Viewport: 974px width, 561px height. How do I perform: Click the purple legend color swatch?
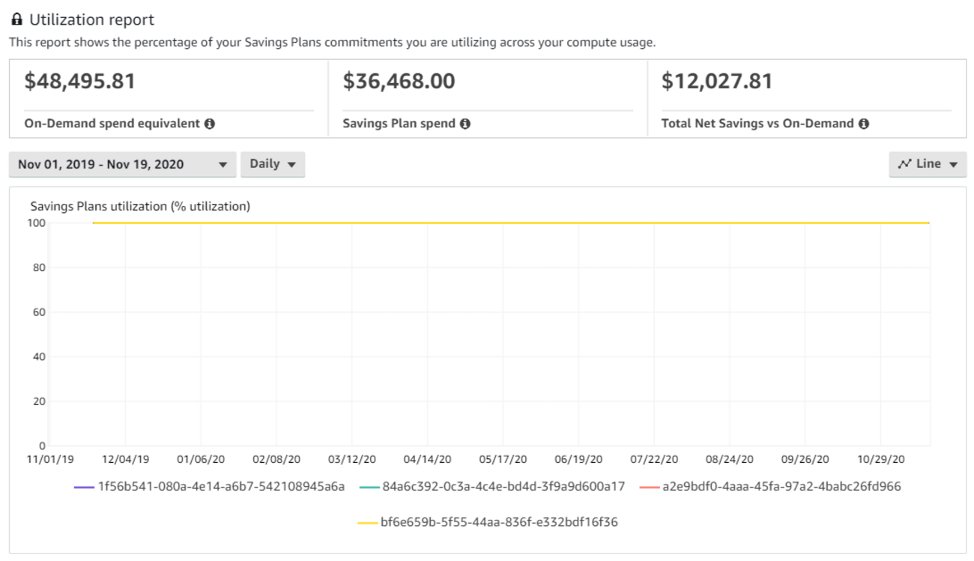(84, 488)
